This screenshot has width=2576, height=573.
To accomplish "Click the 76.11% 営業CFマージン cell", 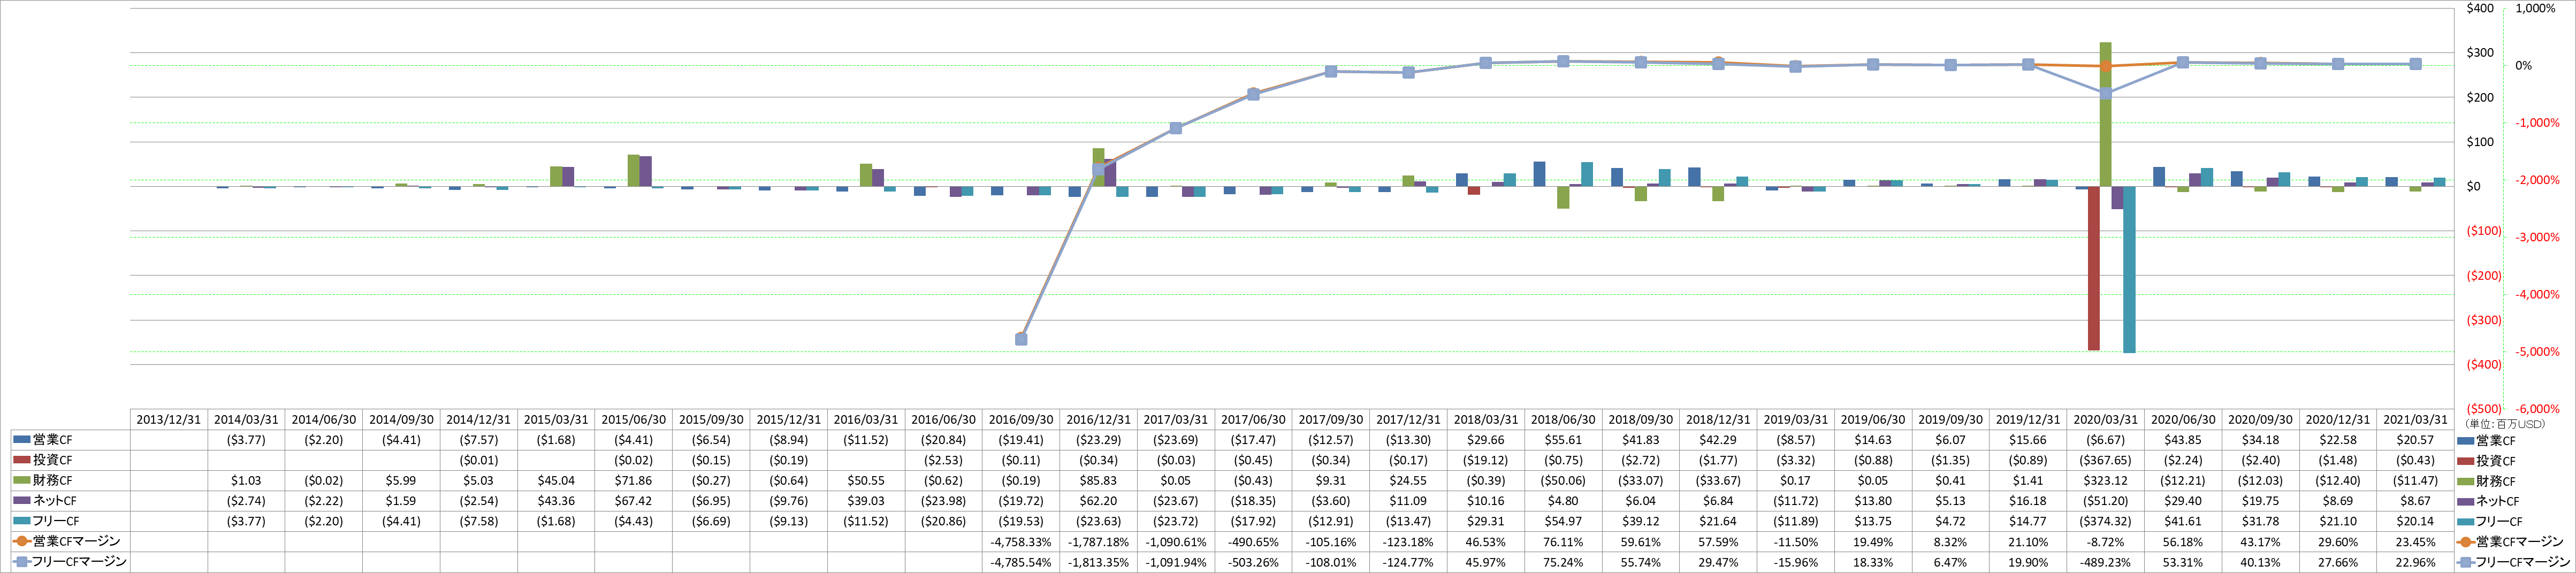I will coord(1563,542).
